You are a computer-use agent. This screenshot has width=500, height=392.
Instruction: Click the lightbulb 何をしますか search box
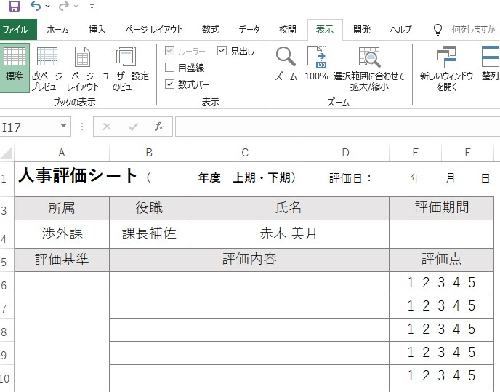click(x=465, y=30)
